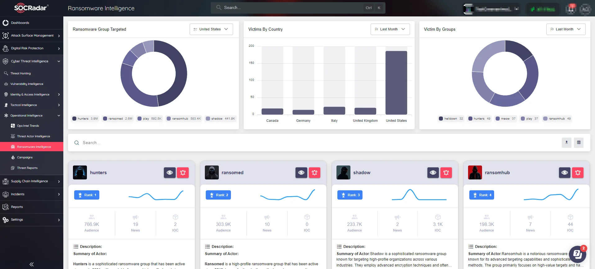Toggle helldown legend entry
595x269 pixels.
tap(451, 118)
